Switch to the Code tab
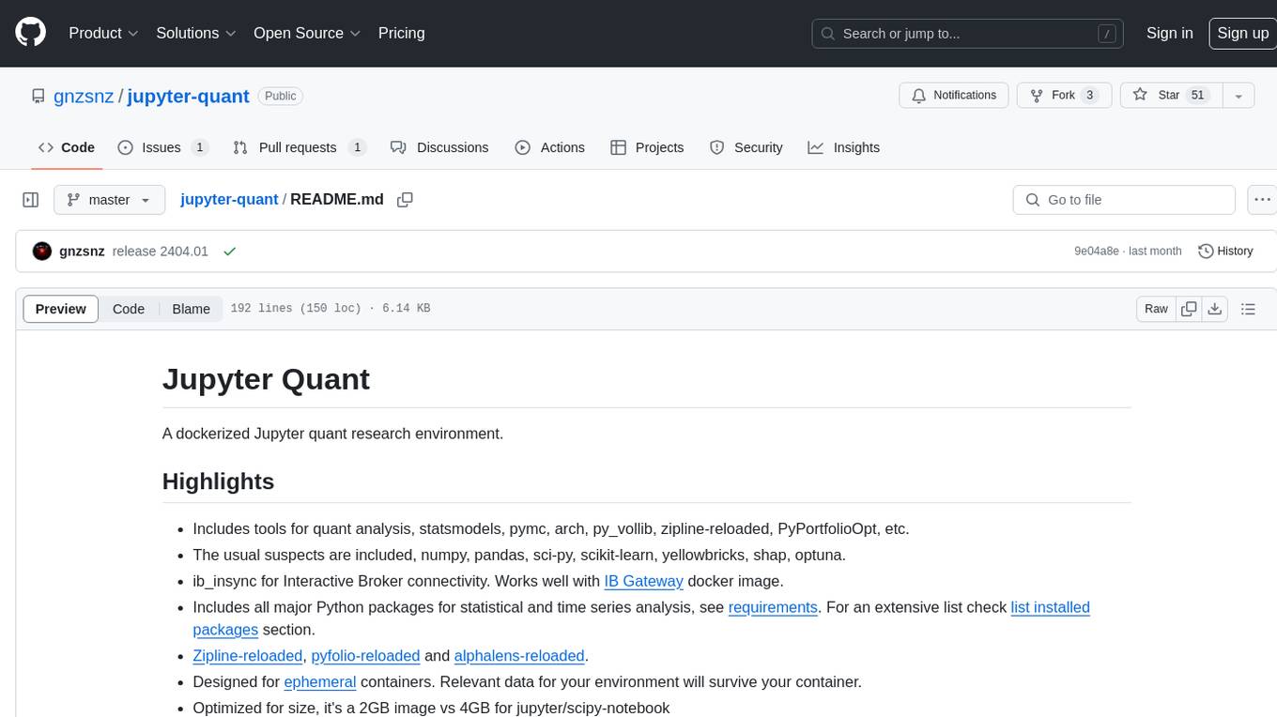Viewport: 1277px width, 717px height. pyautogui.click(x=67, y=147)
